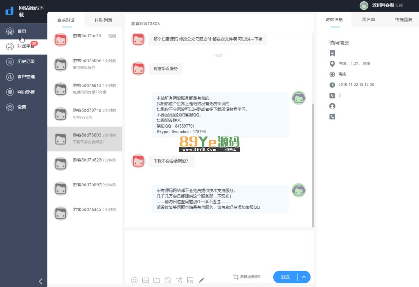Screen dimensions: 419x287
Task: Click the chat bubble icon for 对话平台
Action: [x=10, y=47]
